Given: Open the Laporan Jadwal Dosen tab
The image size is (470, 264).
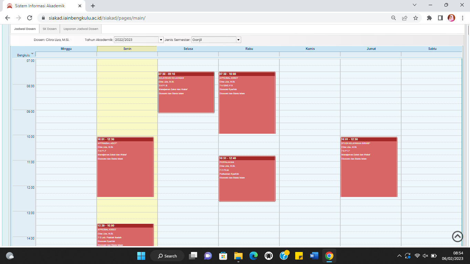Looking at the screenshot, I should click(x=81, y=29).
